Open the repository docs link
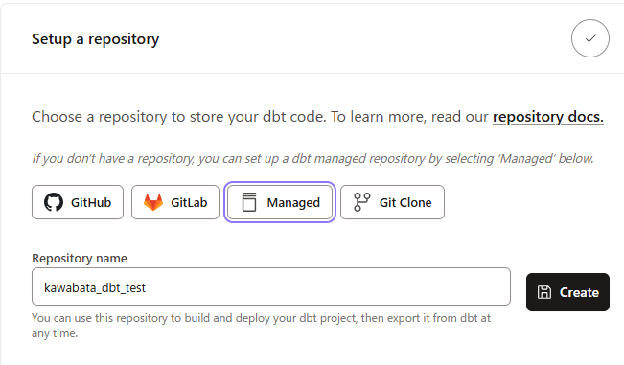Image resolution: width=624 pixels, height=365 pixels. tap(548, 117)
